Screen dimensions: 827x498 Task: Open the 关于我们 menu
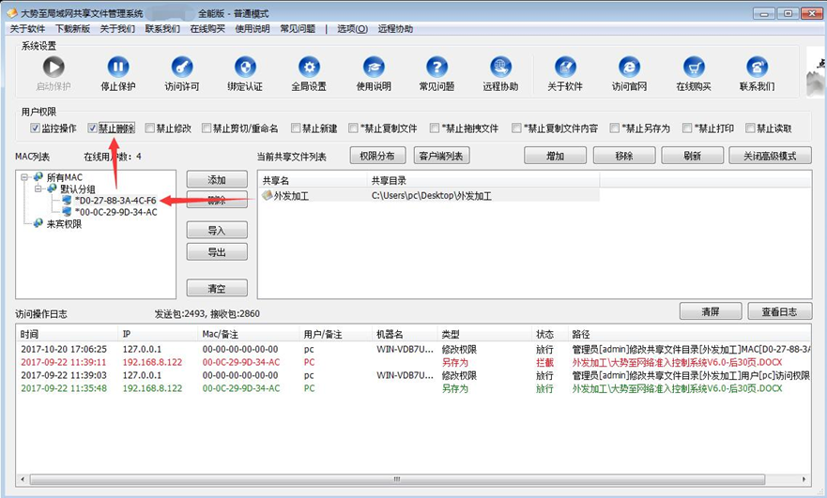point(117,29)
